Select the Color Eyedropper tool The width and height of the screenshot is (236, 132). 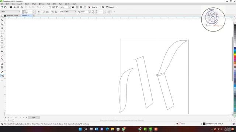[x=2, y=72]
